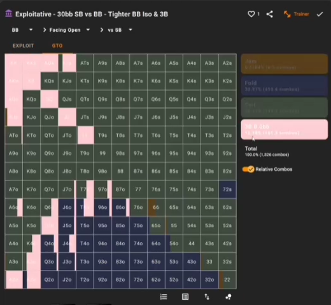Click the A3o hand cell
This screenshot has height=305, width=331.
[x=13, y=262]
